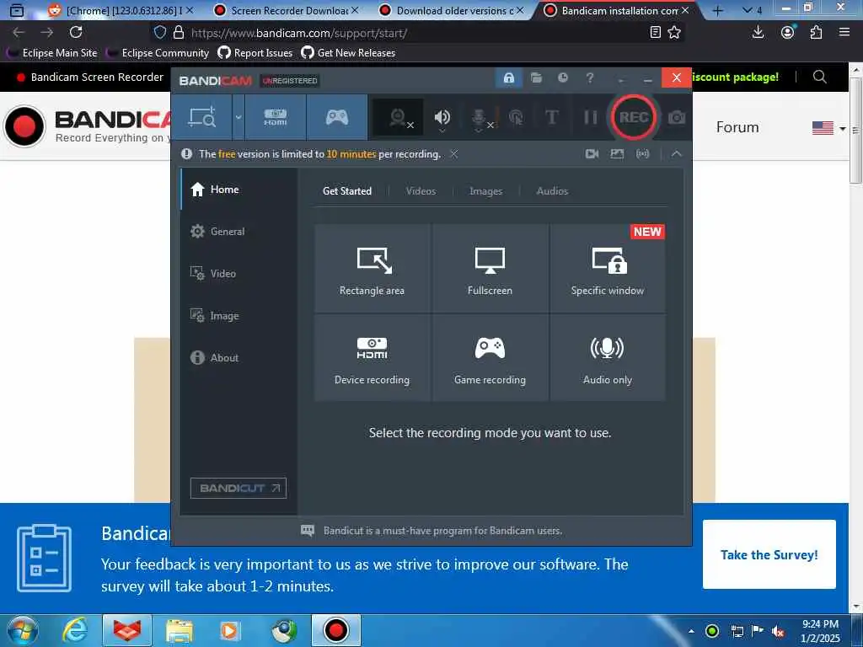863x647 pixels.
Task: Switch to Audios tab
Action: click(x=552, y=191)
